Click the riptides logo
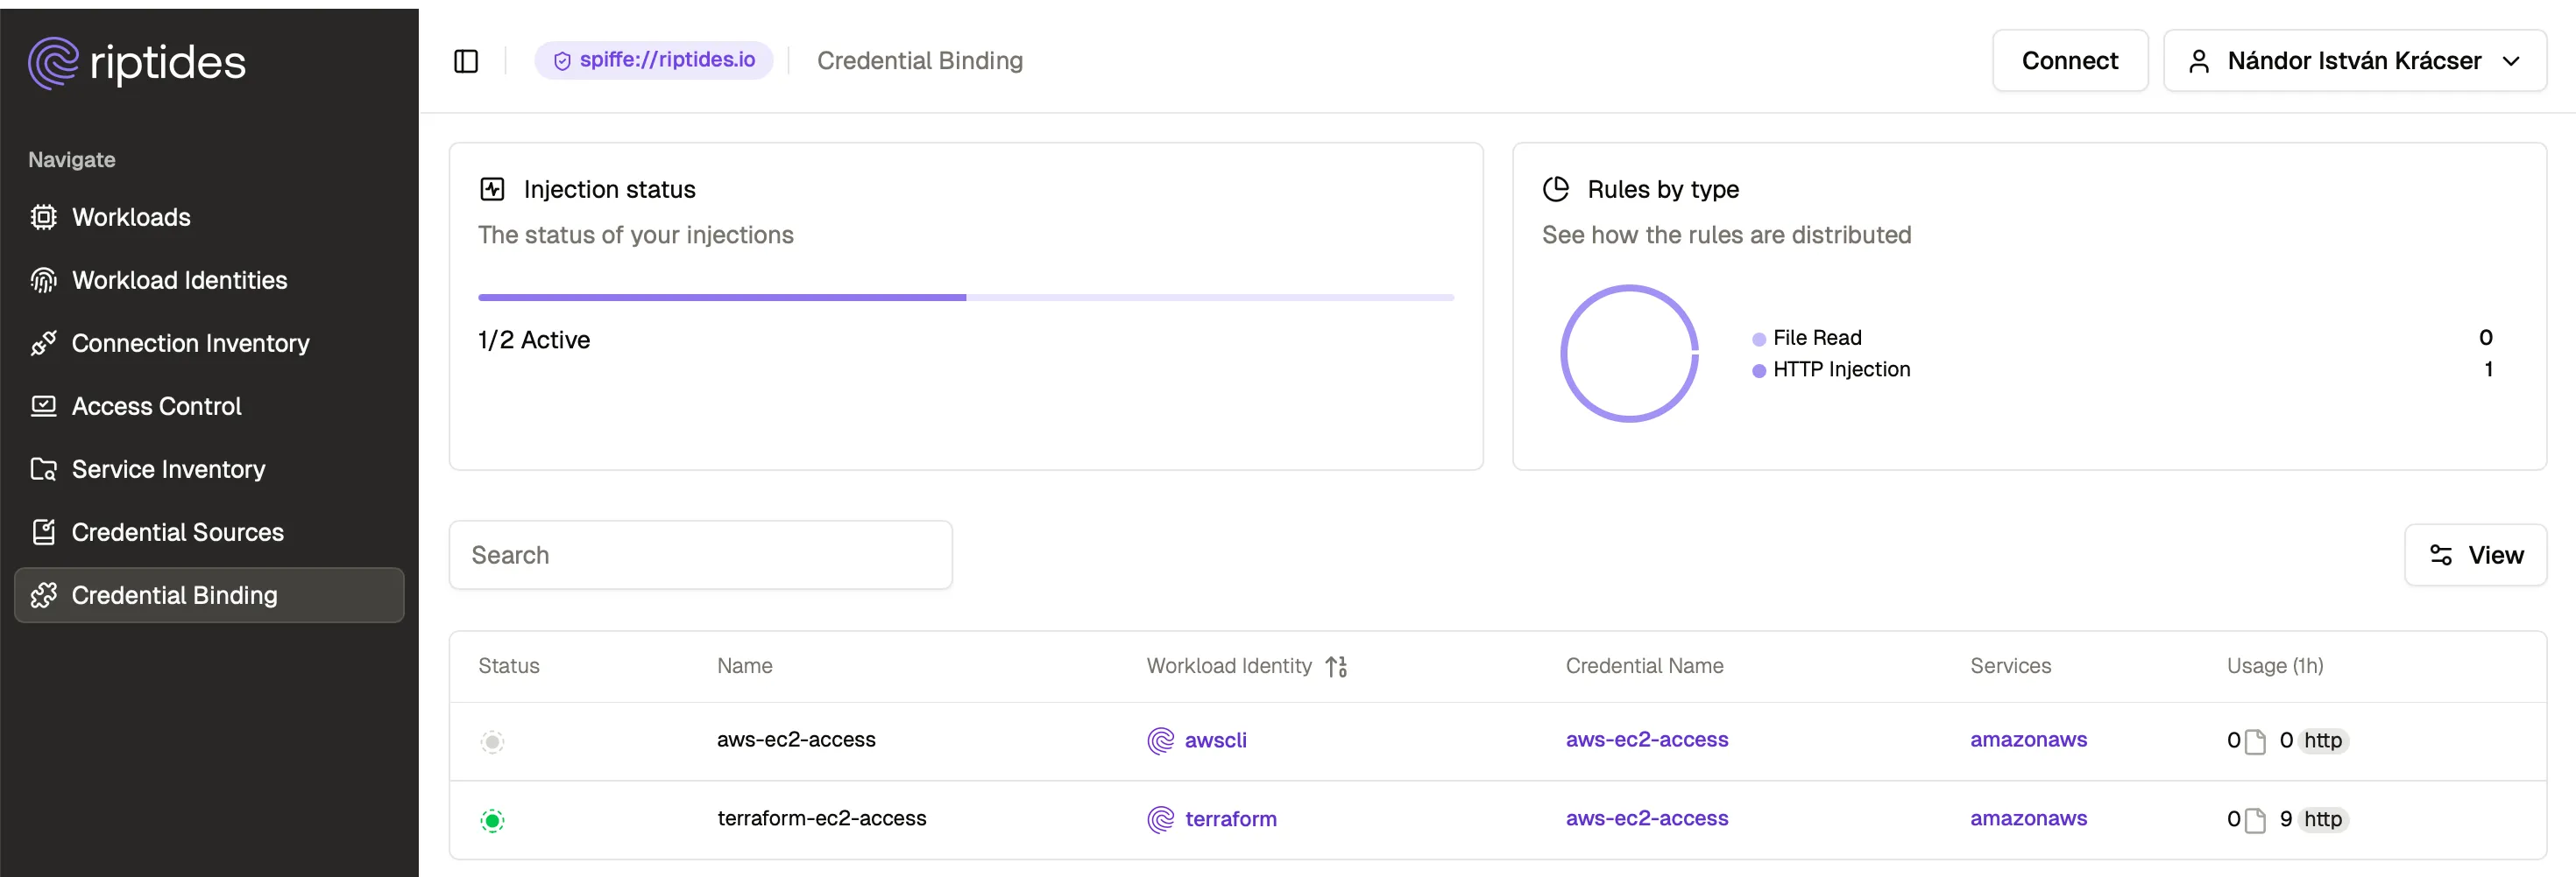 pos(137,62)
